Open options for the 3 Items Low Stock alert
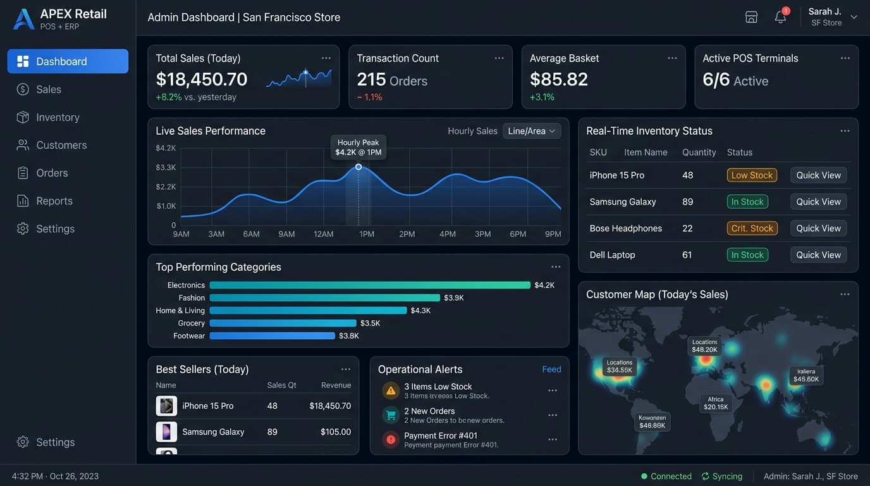This screenshot has height=486, width=870. tap(553, 390)
